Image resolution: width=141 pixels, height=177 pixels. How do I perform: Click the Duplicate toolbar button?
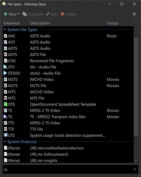[x=33, y=14]
